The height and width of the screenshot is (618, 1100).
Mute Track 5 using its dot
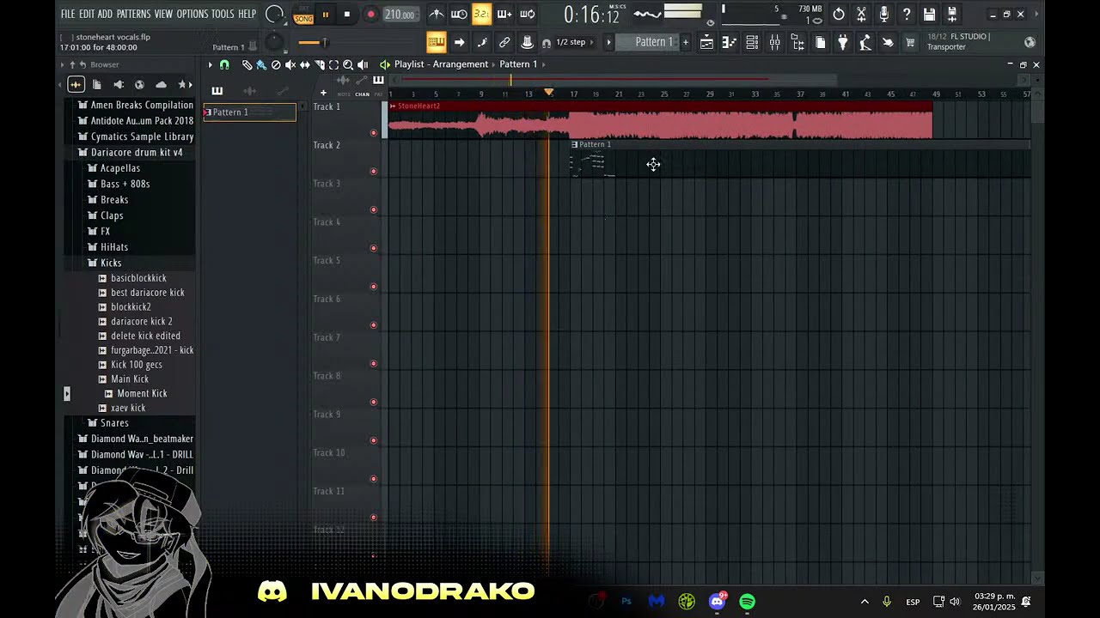coord(373,287)
